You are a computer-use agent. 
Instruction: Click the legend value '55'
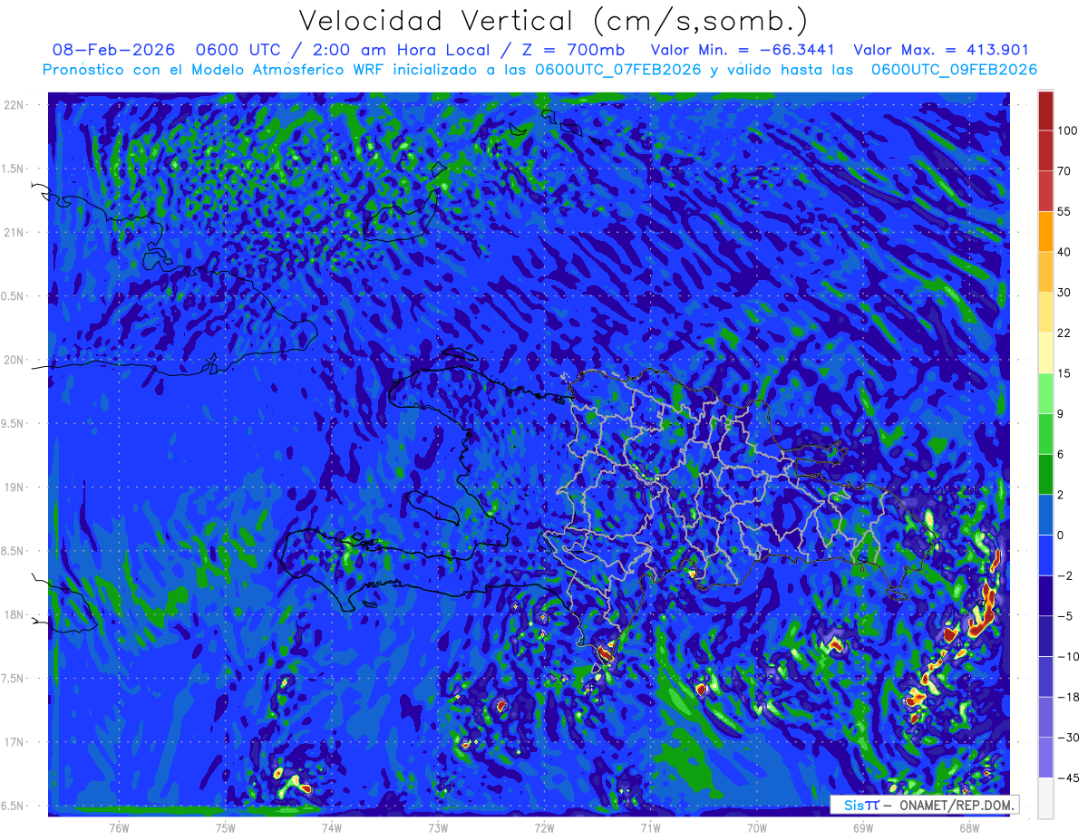click(1064, 211)
